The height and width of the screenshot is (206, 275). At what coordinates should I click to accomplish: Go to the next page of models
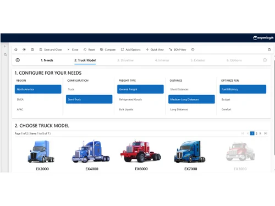click(261, 133)
